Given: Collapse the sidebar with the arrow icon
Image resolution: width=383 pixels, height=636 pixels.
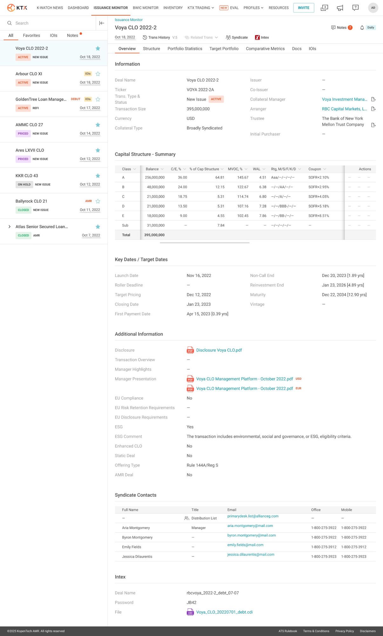Looking at the screenshot, I should pos(102,23).
